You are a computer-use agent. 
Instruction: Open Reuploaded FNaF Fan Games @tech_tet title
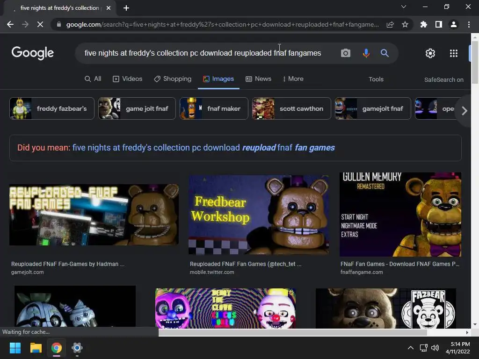click(x=246, y=264)
